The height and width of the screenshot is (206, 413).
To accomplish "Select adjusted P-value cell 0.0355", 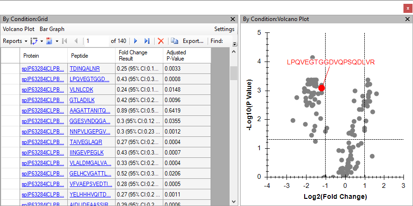I will tap(187, 121).
